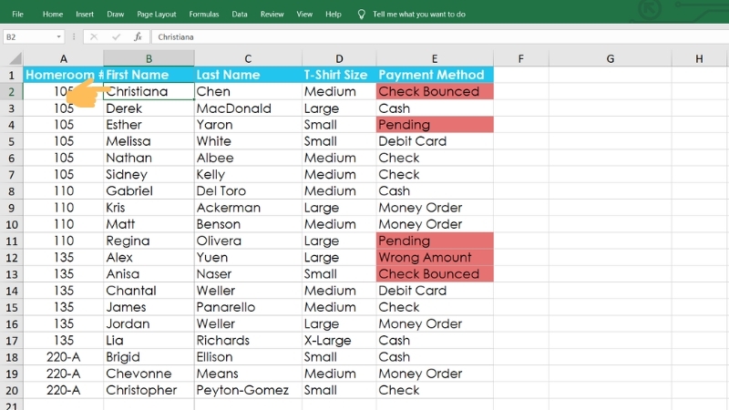
Task: Open the Data ribbon tab
Action: point(240,14)
